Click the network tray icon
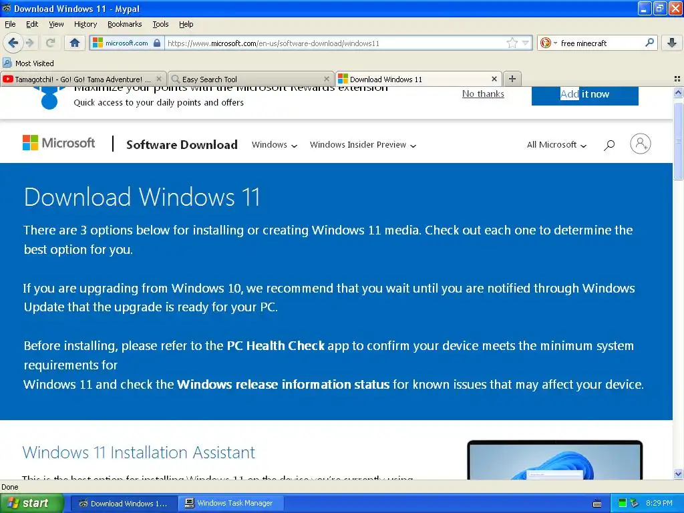The image size is (684, 513). point(635,503)
